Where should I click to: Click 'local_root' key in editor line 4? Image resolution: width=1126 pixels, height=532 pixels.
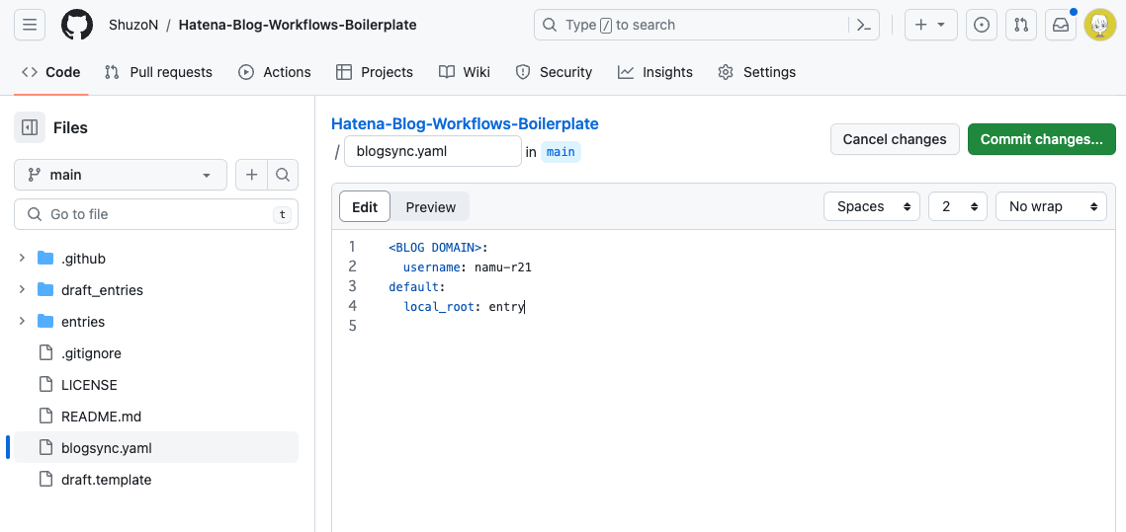(x=439, y=307)
